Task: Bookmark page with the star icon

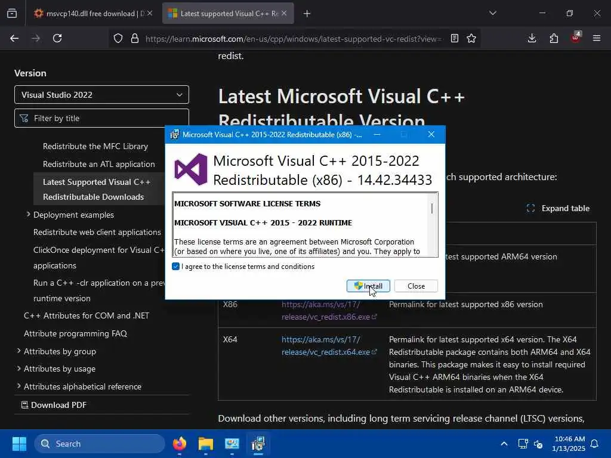Action: pos(471,38)
